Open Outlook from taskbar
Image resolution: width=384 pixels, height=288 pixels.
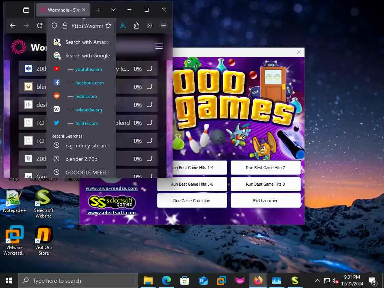click(203, 280)
